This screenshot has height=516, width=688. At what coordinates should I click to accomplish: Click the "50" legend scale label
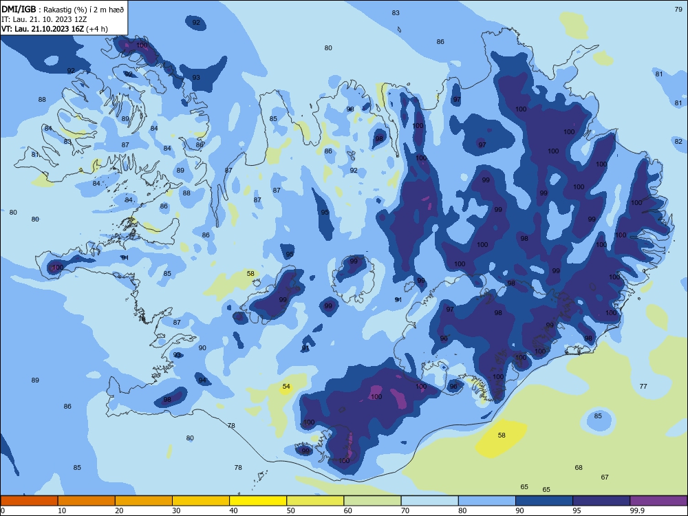coord(290,510)
